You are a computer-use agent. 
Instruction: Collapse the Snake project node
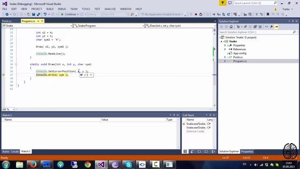[x=222, y=41]
